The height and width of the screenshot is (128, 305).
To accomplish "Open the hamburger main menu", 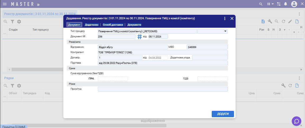I will coord(5,4).
